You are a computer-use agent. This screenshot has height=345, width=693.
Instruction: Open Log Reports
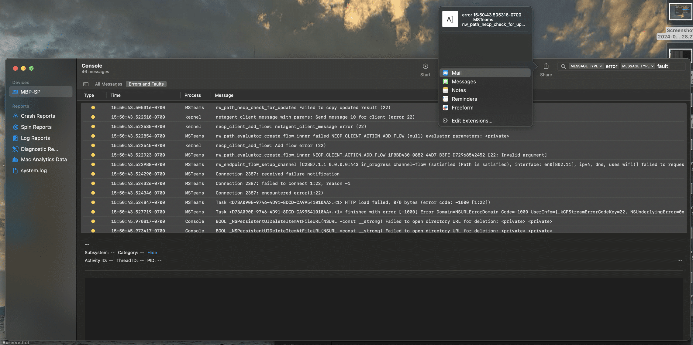click(x=35, y=138)
